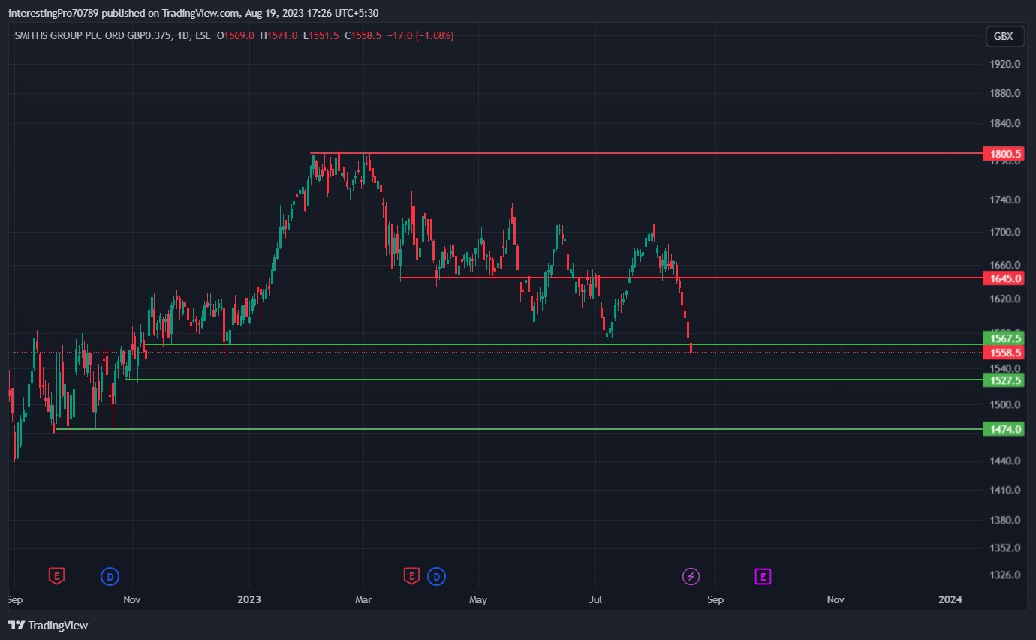Click the Jul time axis label

point(596,599)
